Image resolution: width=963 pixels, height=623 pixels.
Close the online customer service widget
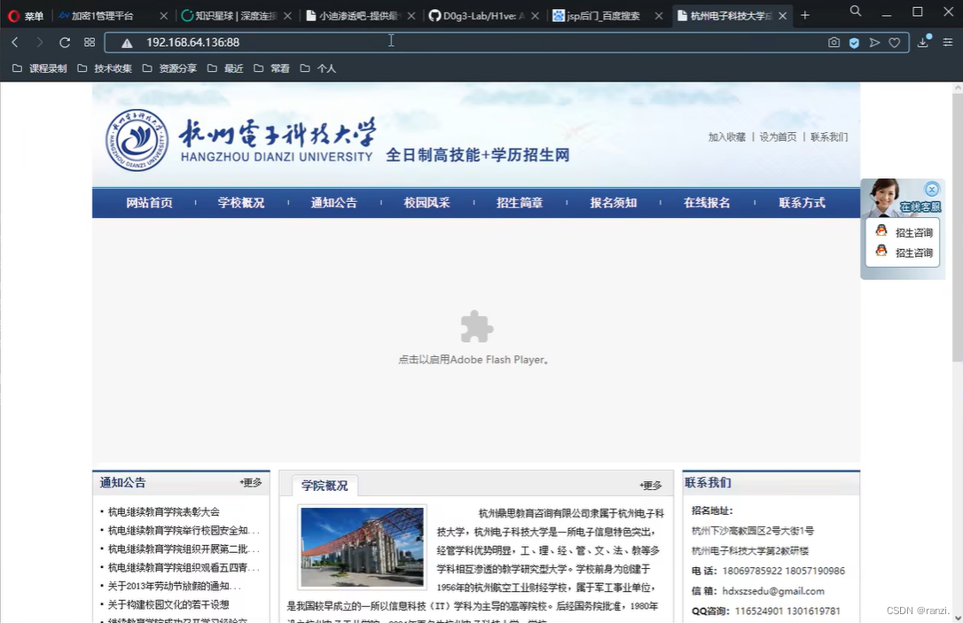point(932,189)
